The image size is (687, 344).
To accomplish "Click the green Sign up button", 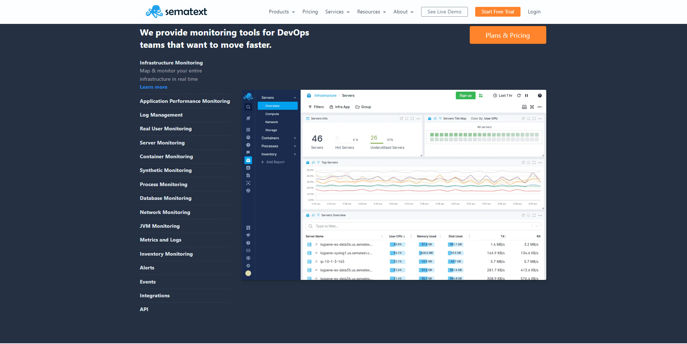I will pos(465,96).
